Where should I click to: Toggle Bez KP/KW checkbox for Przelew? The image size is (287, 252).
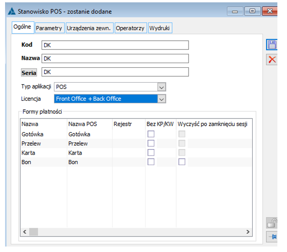pos(151,143)
